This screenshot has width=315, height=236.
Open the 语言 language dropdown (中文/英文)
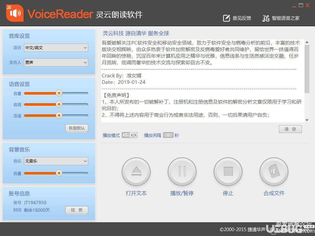click(56, 48)
